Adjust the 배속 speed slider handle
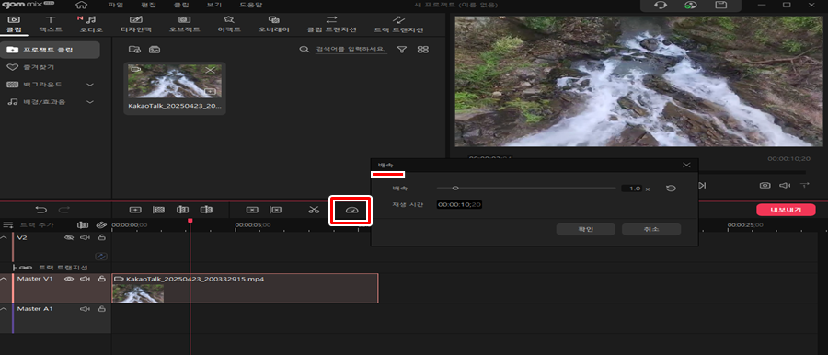The width and height of the screenshot is (828, 355). pyautogui.click(x=455, y=188)
